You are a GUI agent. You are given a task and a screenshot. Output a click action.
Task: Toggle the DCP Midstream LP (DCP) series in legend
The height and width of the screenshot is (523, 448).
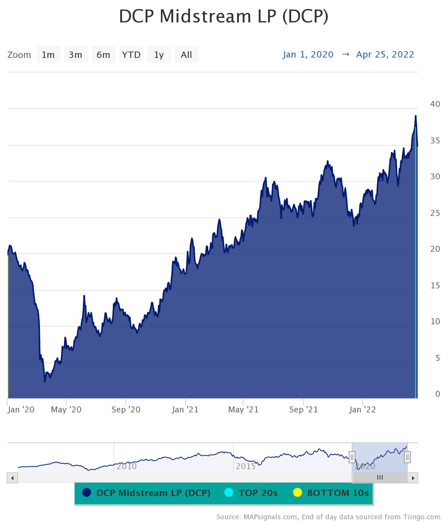(x=146, y=493)
